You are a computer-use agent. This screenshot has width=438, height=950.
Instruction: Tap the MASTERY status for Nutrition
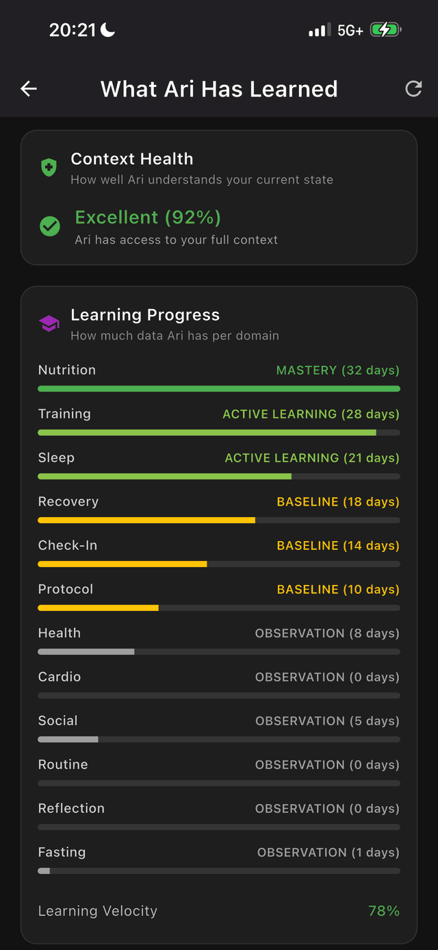[x=337, y=370]
